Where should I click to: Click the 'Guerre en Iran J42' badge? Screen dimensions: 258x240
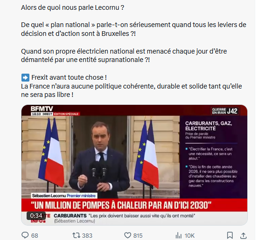point(225,111)
